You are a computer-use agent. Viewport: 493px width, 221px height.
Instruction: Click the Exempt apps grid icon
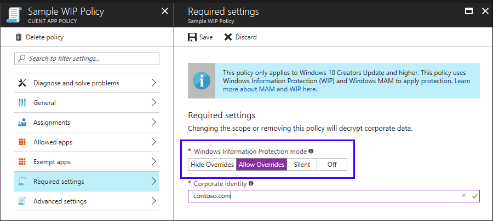pyautogui.click(x=22, y=162)
